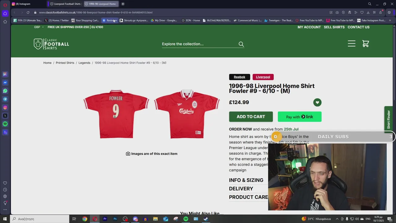Show hidden system tray icons

tap(337, 219)
